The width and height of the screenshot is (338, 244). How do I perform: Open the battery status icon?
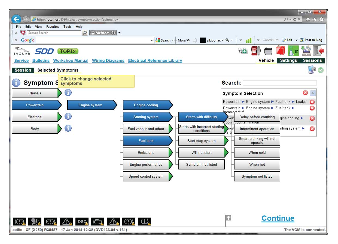268,50
